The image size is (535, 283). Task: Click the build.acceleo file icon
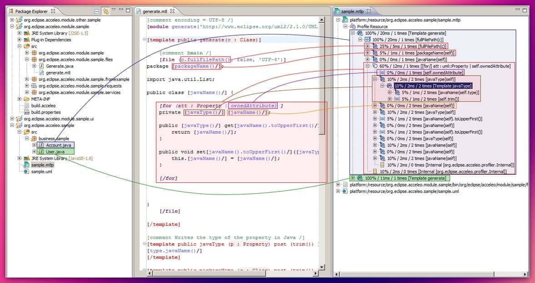pyautogui.click(x=26, y=106)
